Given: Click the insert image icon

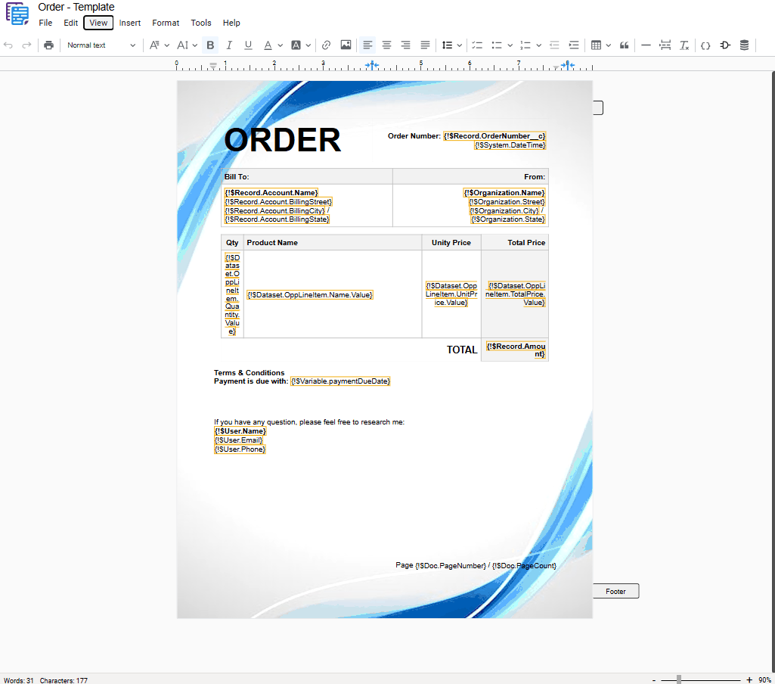Looking at the screenshot, I should [346, 45].
